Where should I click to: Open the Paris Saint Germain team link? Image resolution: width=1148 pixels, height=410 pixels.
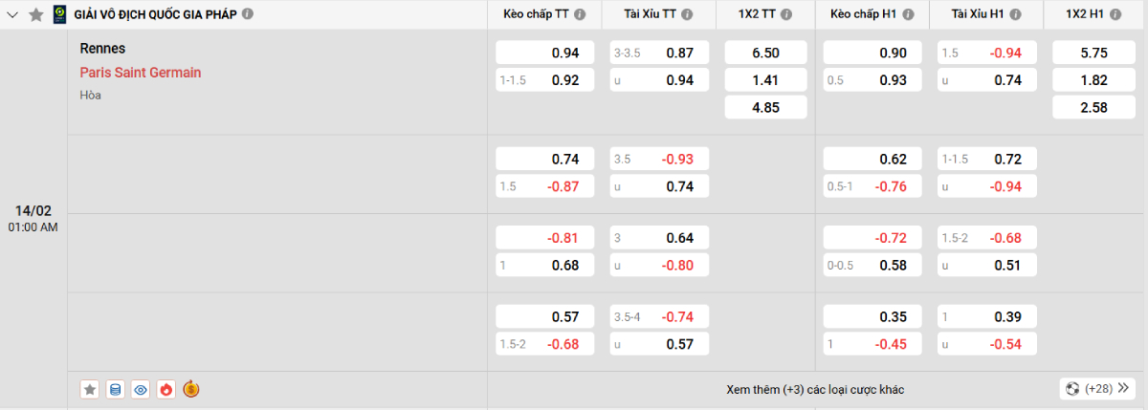[141, 73]
